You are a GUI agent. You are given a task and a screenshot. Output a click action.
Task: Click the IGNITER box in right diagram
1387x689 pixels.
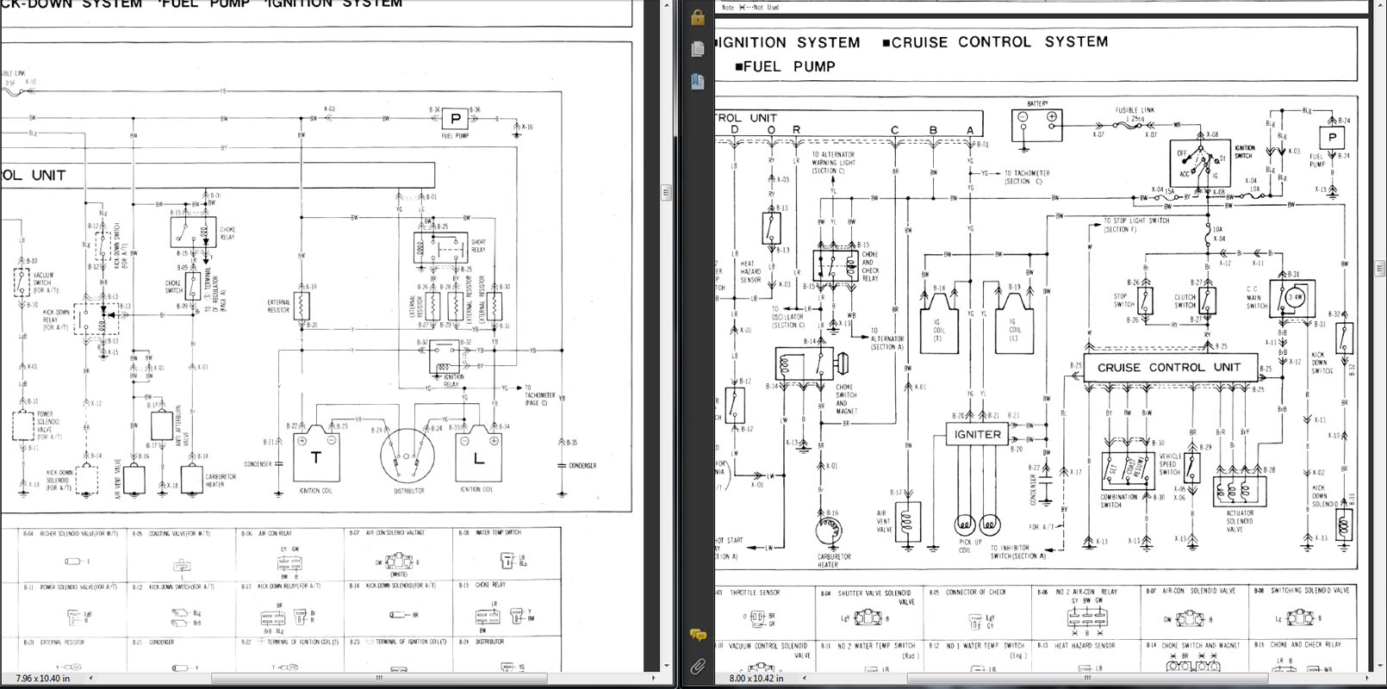(977, 435)
